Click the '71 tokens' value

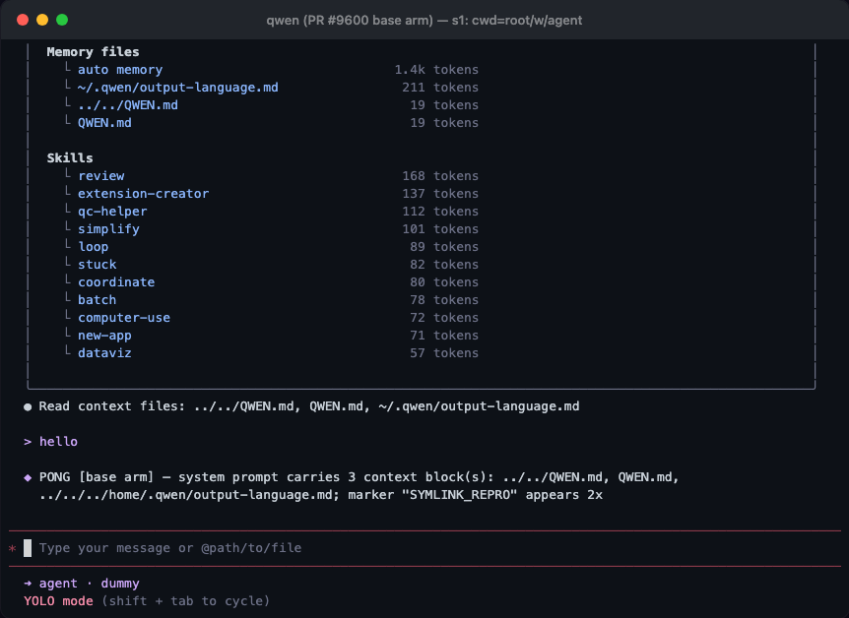coord(443,336)
